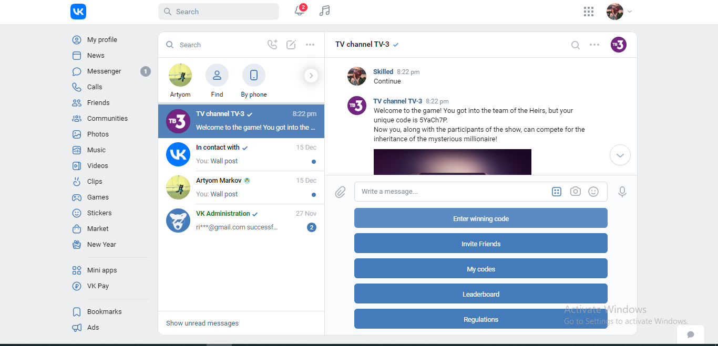Click the Market sidebar icon
The width and height of the screenshot is (718, 346).
[x=77, y=229]
